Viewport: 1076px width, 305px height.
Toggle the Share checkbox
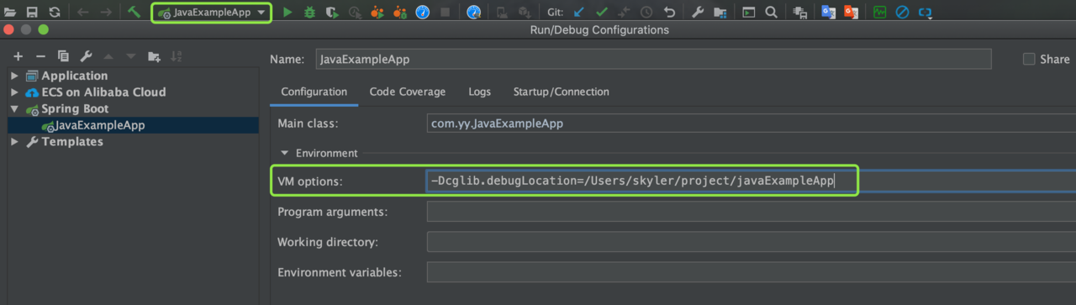[x=1029, y=60]
